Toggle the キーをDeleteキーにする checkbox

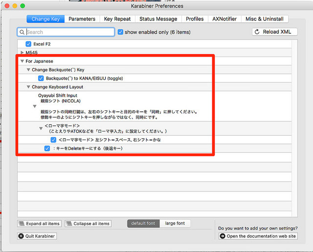pyautogui.click(x=47, y=148)
